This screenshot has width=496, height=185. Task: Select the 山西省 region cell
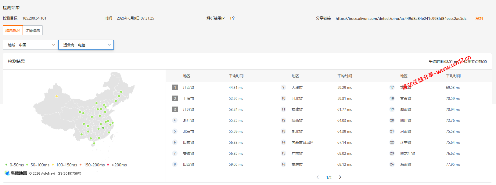point(189,165)
